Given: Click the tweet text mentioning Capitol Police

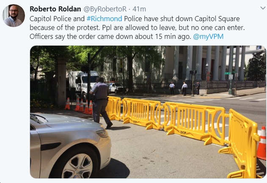Looking at the screenshot, I should (x=137, y=28).
